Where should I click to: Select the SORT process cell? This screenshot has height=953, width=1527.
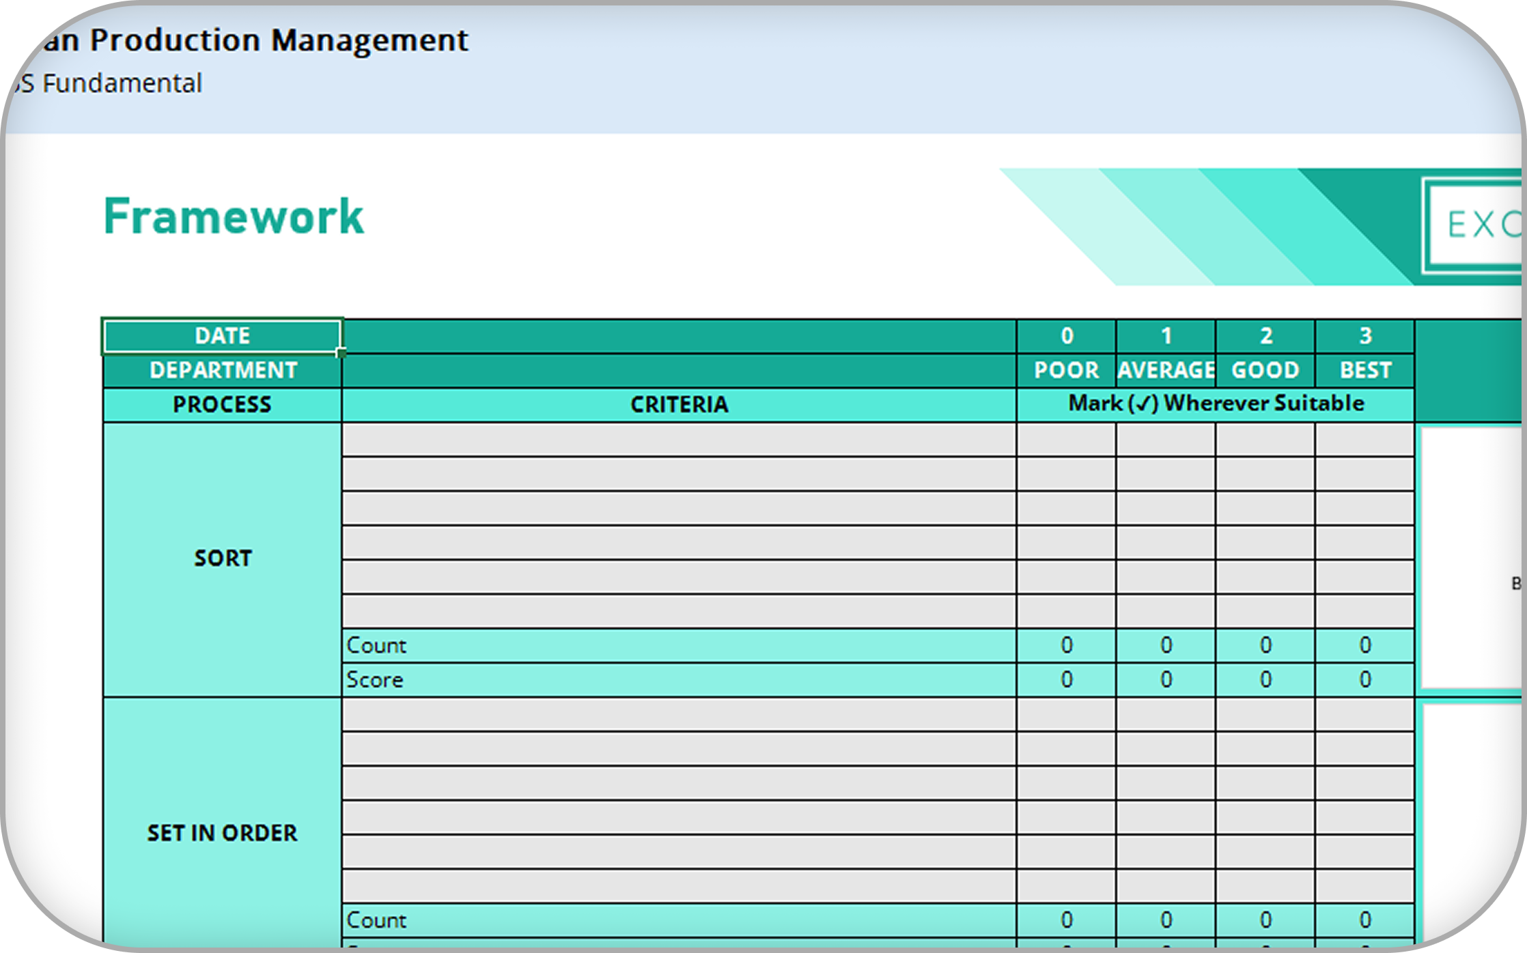coord(222,558)
